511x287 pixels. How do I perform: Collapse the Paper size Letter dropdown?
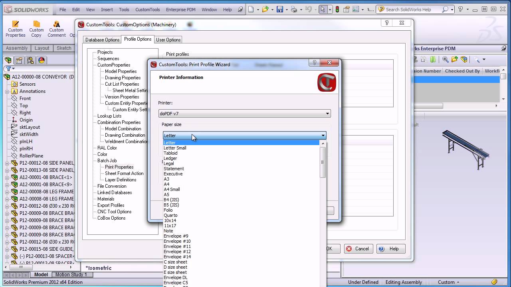pos(244,136)
